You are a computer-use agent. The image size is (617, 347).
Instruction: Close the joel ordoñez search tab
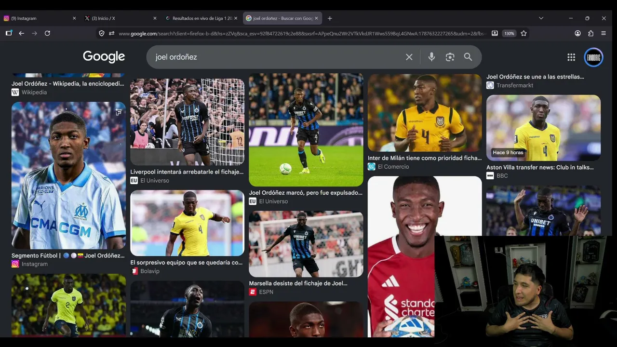[316, 18]
